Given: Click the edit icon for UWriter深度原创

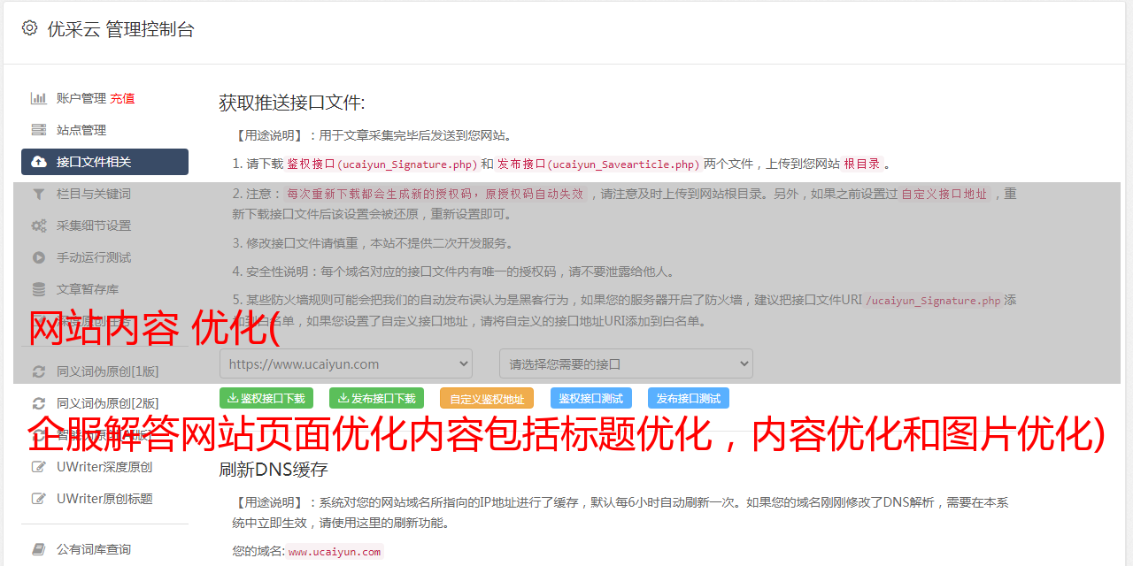Looking at the screenshot, I should click(x=39, y=467).
